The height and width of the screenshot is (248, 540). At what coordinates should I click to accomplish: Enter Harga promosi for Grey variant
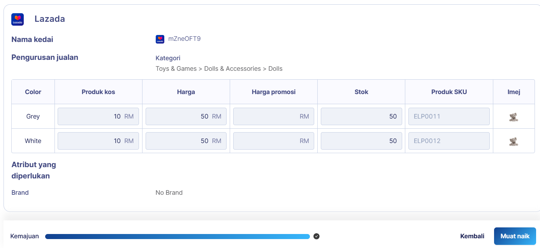[x=273, y=117]
